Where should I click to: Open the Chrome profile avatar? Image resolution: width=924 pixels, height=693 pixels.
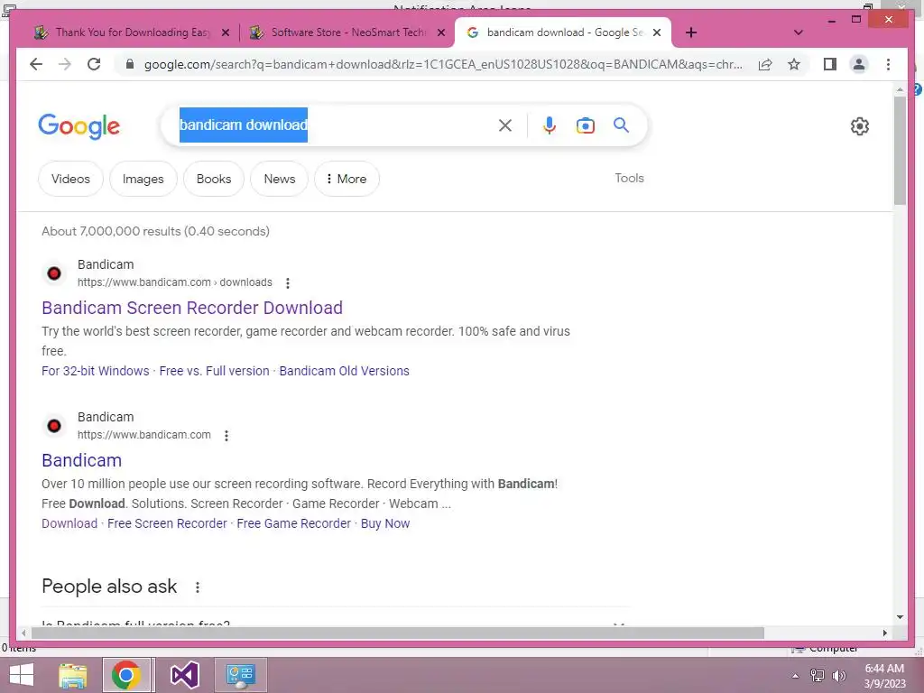click(x=859, y=64)
